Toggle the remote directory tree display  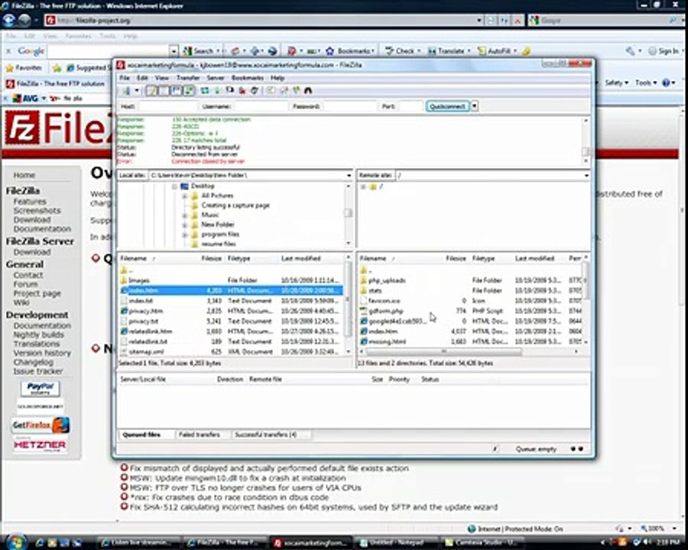(x=176, y=90)
